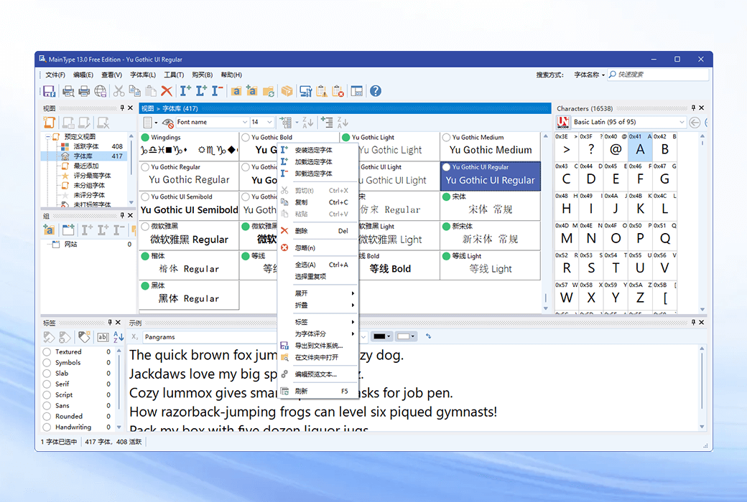Click the remove font I-minus toolbar icon
Image resolution: width=747 pixels, height=502 pixels.
click(217, 90)
